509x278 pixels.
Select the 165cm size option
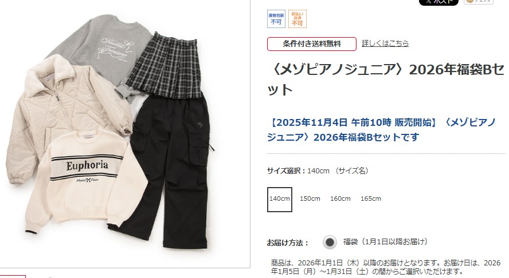coord(371,198)
